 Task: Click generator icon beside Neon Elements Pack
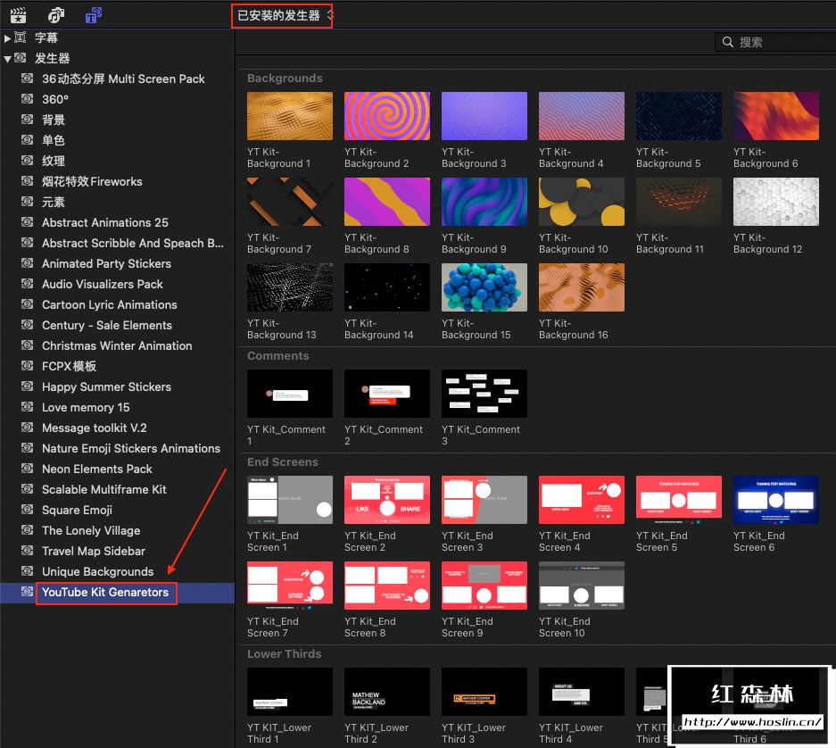tap(27, 469)
